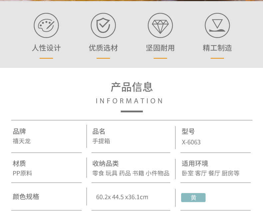Screen dimensions: 263x219
Task: Click dimensions 60.2x 44.5 x36.1cm
Action: (x=122, y=197)
